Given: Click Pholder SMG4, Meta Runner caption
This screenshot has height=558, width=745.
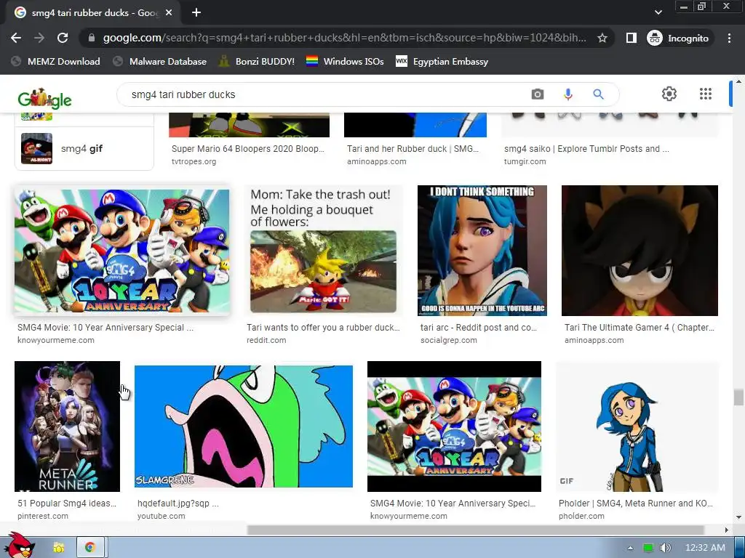Looking at the screenshot, I should [x=636, y=503].
